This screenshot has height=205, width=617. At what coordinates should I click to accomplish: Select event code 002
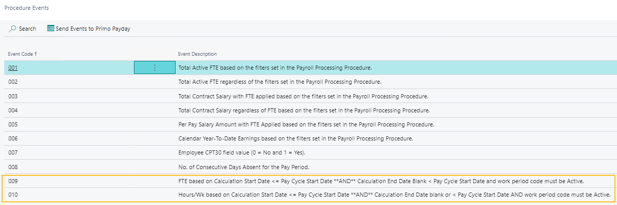(13, 82)
